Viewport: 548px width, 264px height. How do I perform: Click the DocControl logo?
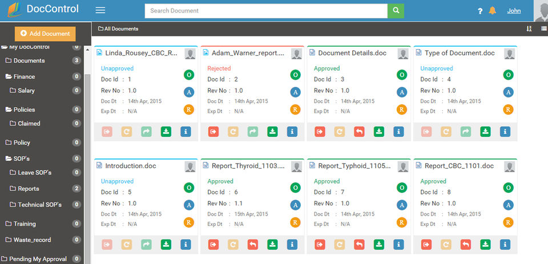point(43,10)
